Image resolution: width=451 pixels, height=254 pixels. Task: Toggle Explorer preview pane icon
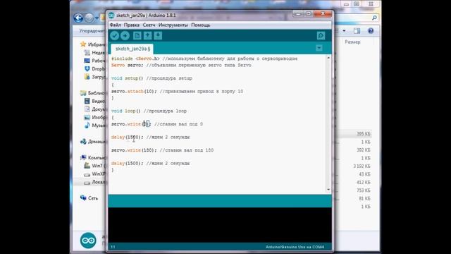[357, 31]
